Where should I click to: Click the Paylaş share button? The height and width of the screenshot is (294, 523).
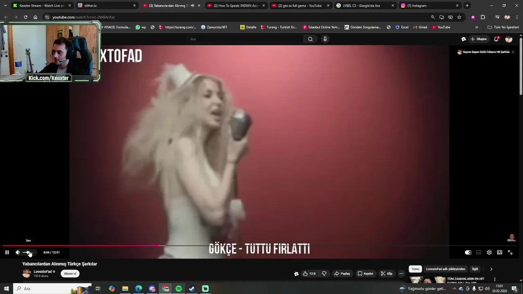click(x=342, y=274)
